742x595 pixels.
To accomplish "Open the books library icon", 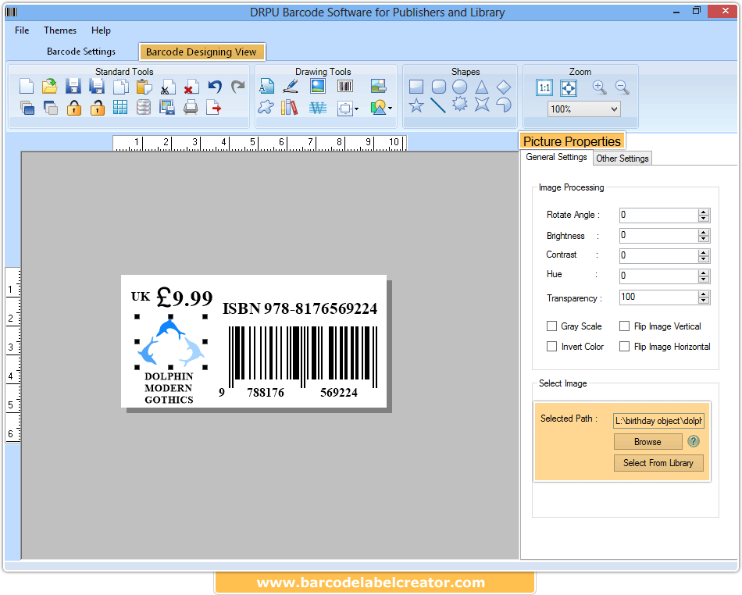I will pos(289,107).
